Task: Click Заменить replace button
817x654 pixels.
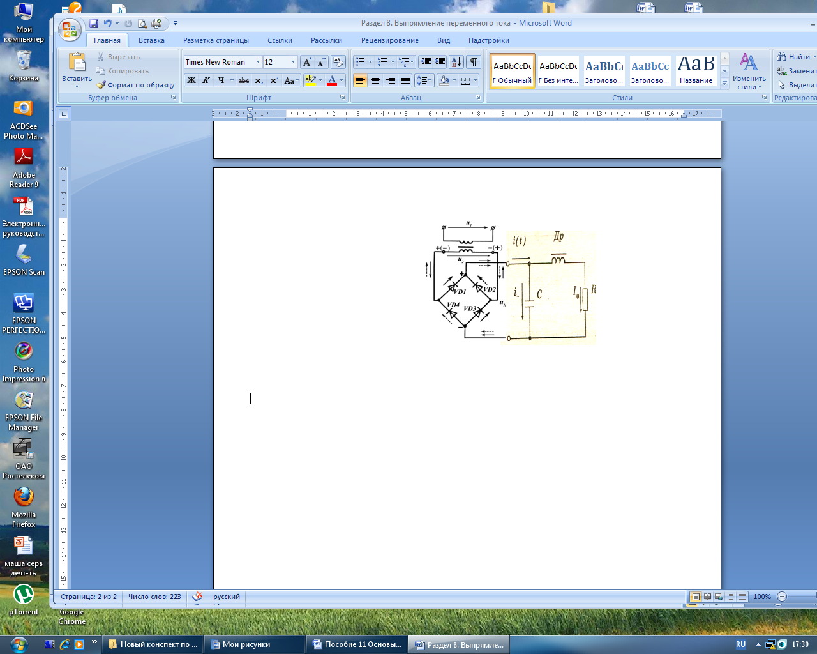Action: click(797, 71)
